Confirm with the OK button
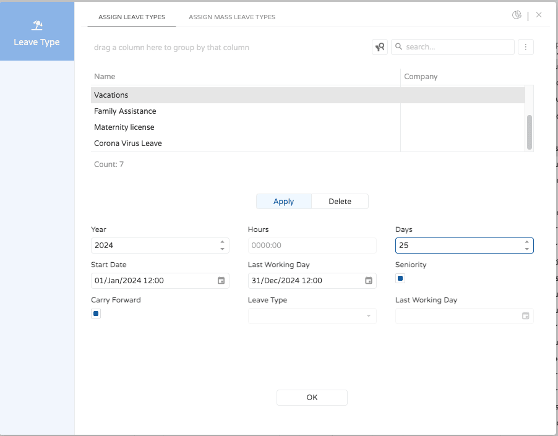558x436 pixels. click(x=312, y=398)
